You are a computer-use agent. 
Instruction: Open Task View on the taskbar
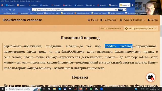pyautogui.click(x=44, y=89)
